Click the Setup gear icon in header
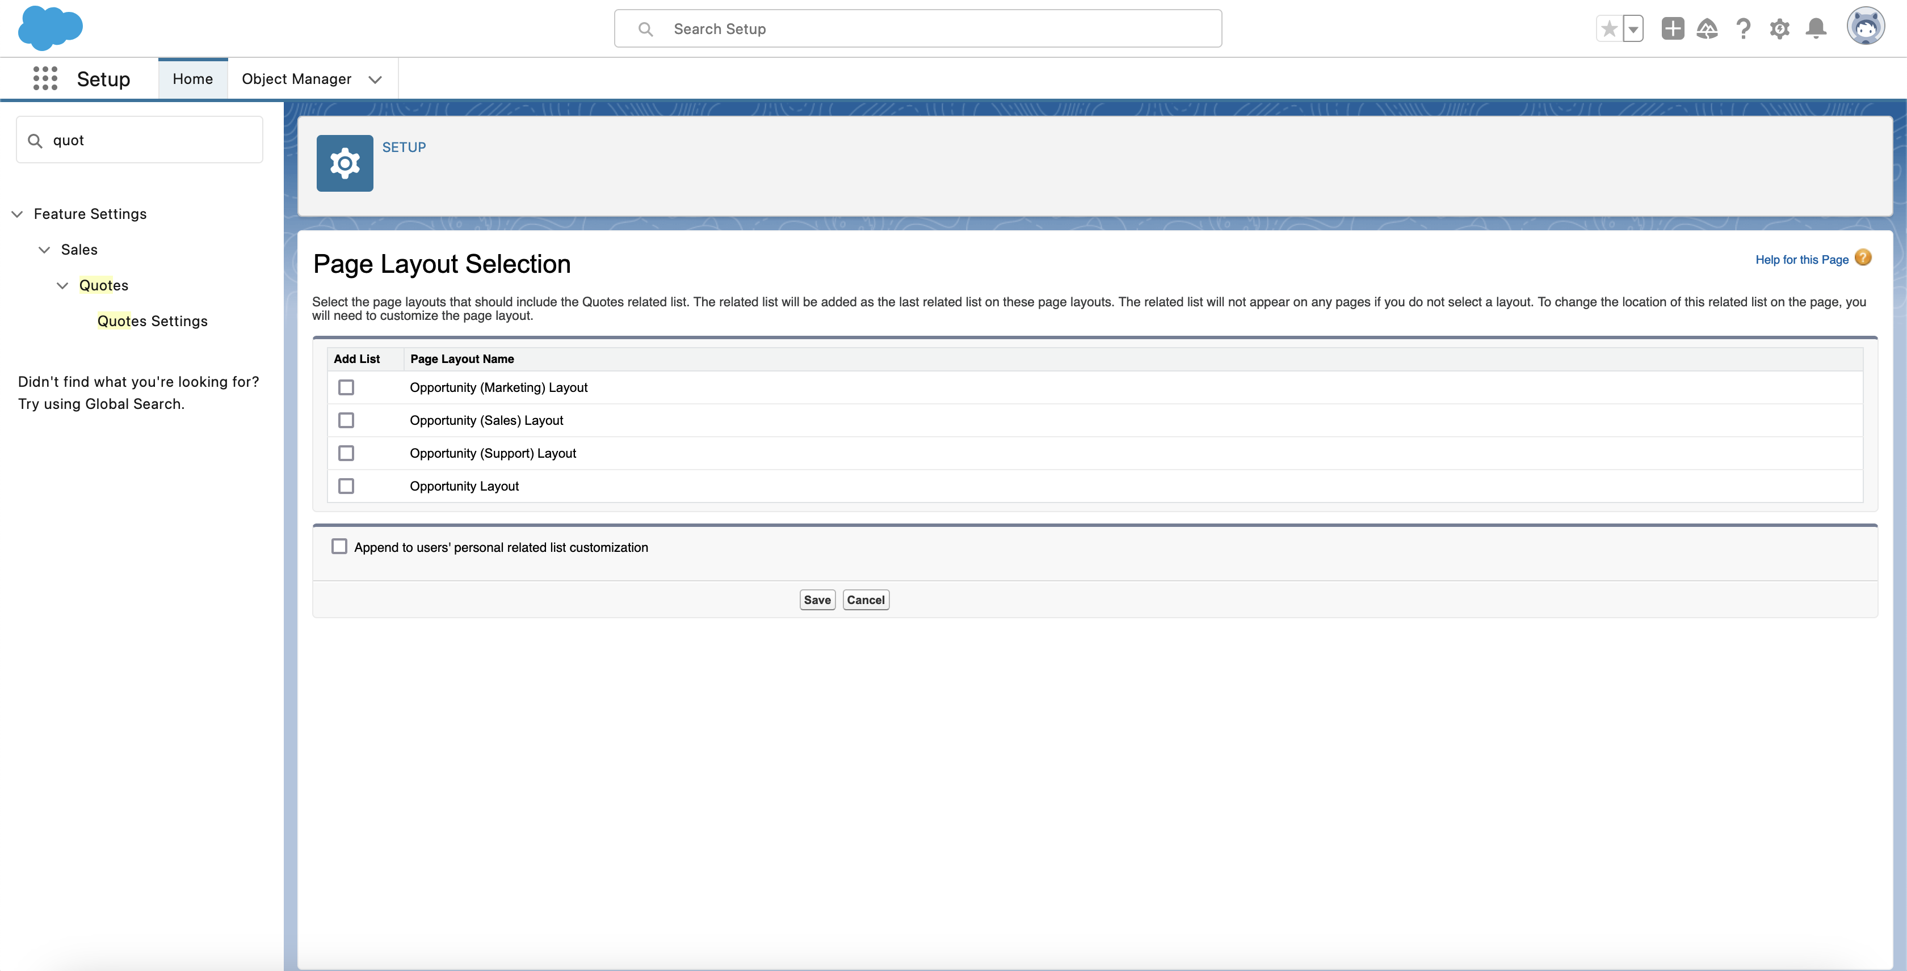Image resolution: width=1907 pixels, height=971 pixels. pyautogui.click(x=1780, y=29)
